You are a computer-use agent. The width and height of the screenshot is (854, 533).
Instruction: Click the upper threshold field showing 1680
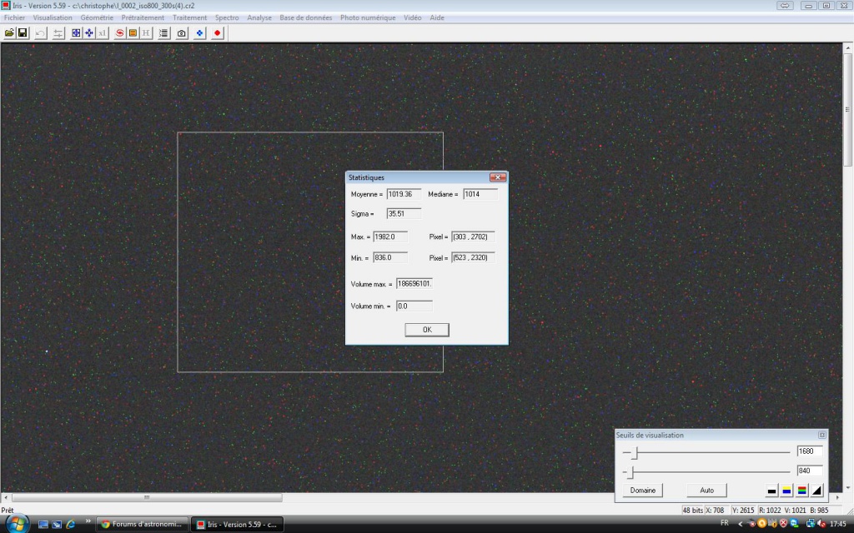809,451
